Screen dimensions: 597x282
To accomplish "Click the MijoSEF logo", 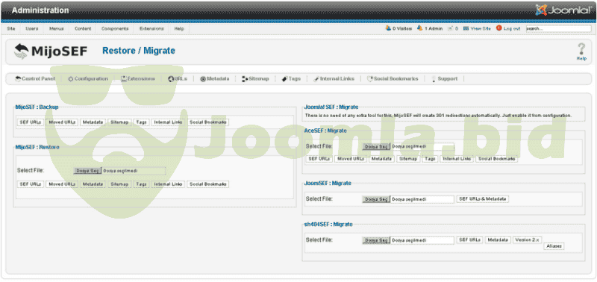I will pyautogui.click(x=51, y=51).
